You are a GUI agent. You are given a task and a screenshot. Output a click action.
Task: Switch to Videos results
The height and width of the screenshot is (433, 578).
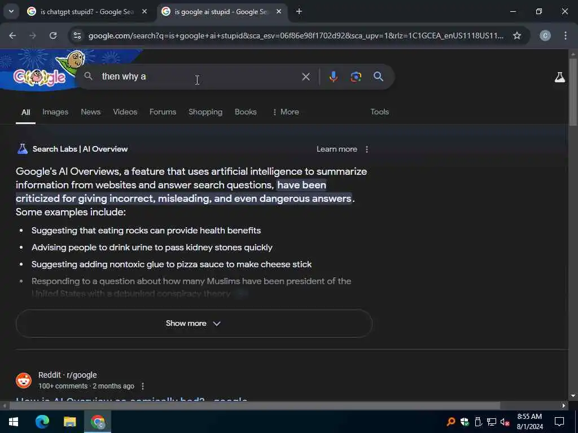(125, 112)
